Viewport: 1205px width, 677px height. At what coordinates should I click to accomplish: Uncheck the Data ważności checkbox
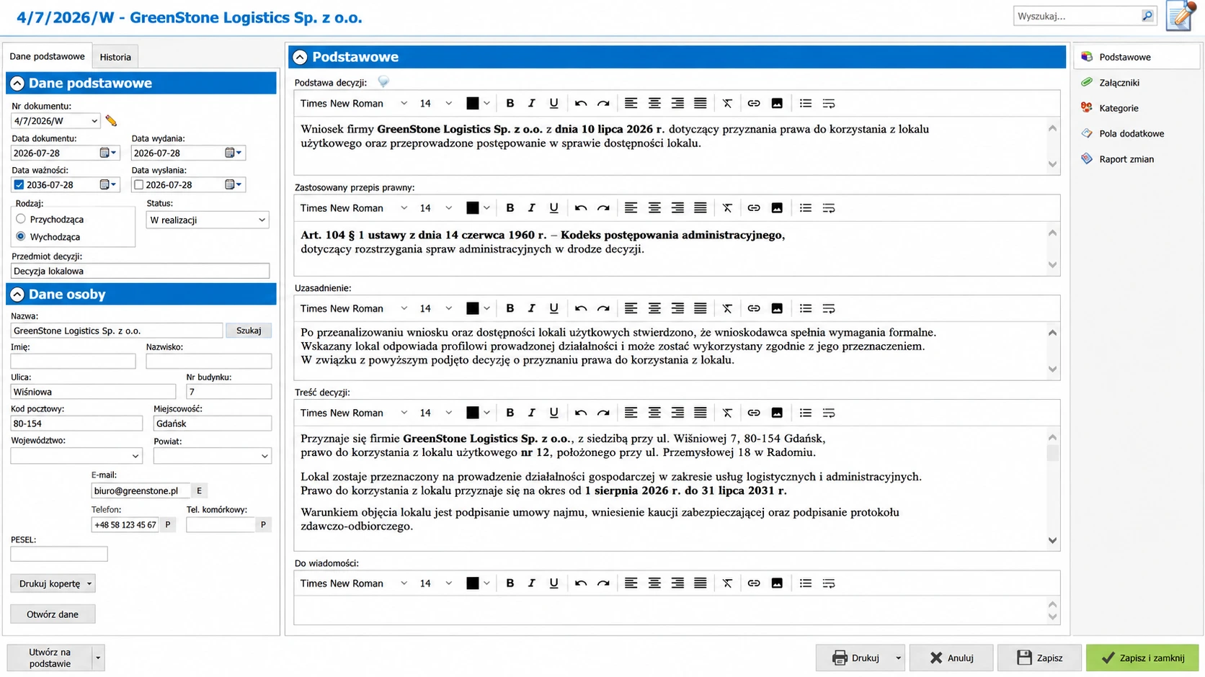(x=19, y=185)
